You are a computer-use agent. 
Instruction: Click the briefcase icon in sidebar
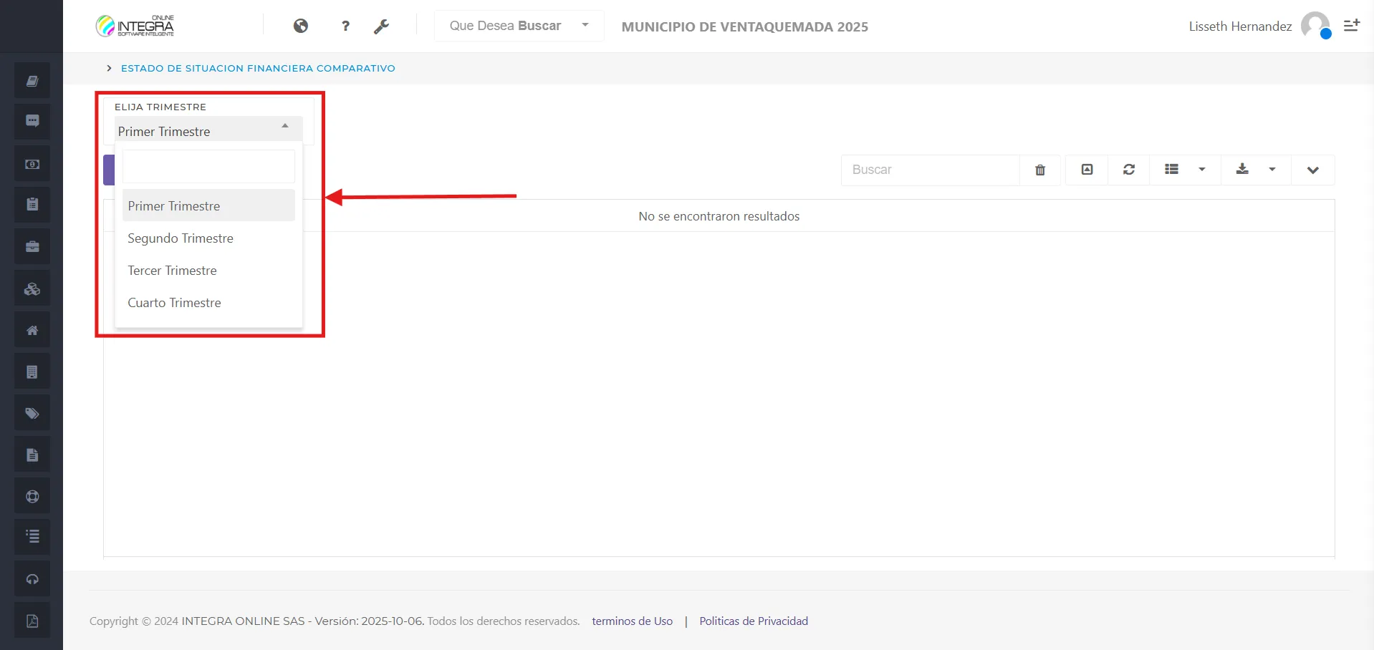point(32,247)
